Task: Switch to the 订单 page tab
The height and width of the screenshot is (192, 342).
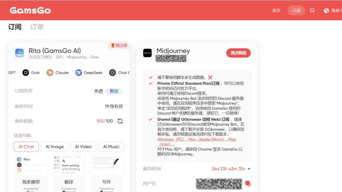Action: (37, 27)
